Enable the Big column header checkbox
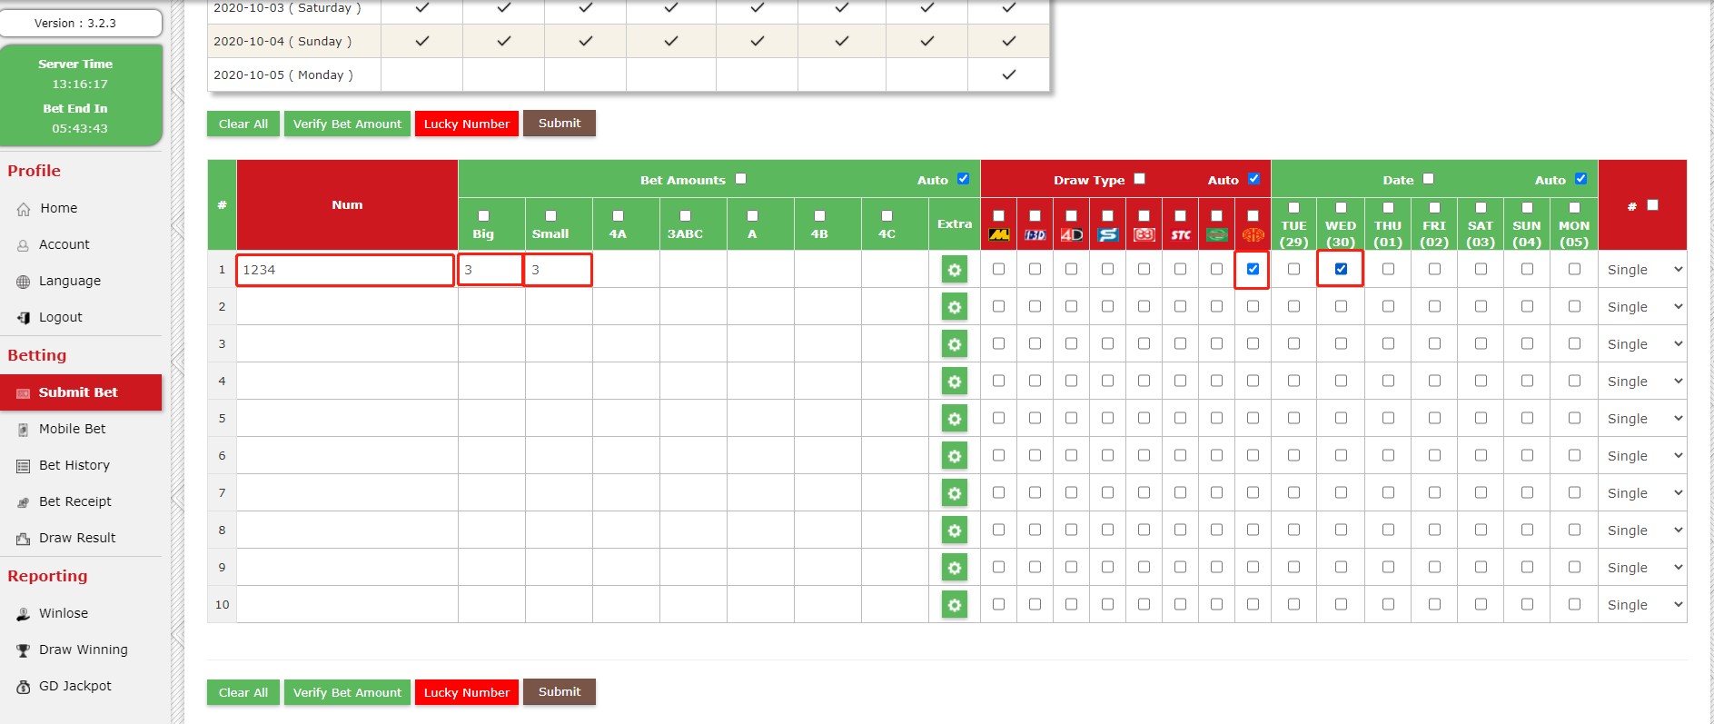 483,216
